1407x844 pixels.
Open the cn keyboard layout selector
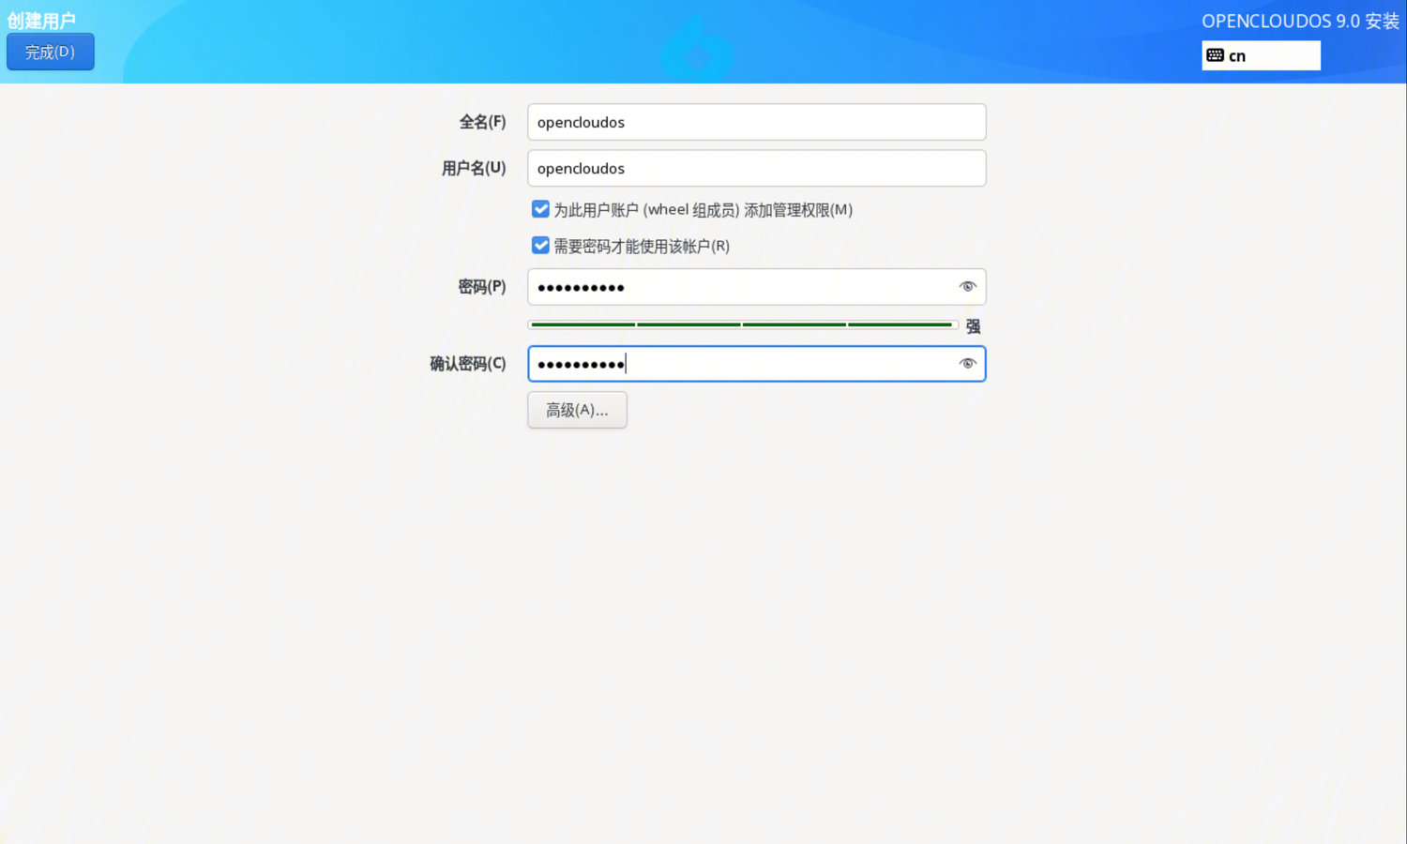pos(1261,55)
